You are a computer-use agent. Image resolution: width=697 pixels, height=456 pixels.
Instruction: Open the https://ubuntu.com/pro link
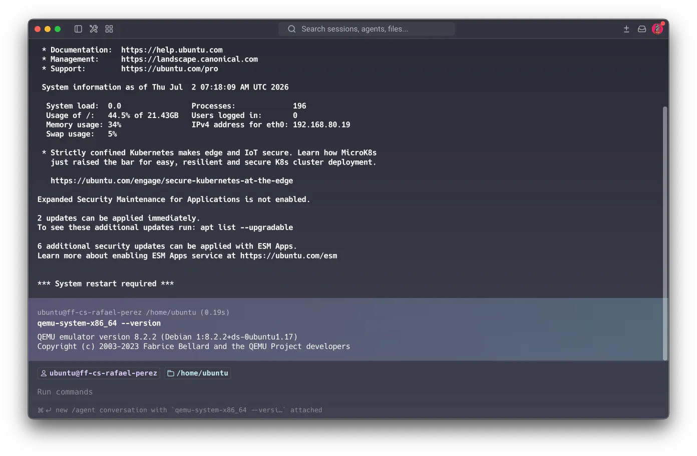tap(169, 68)
